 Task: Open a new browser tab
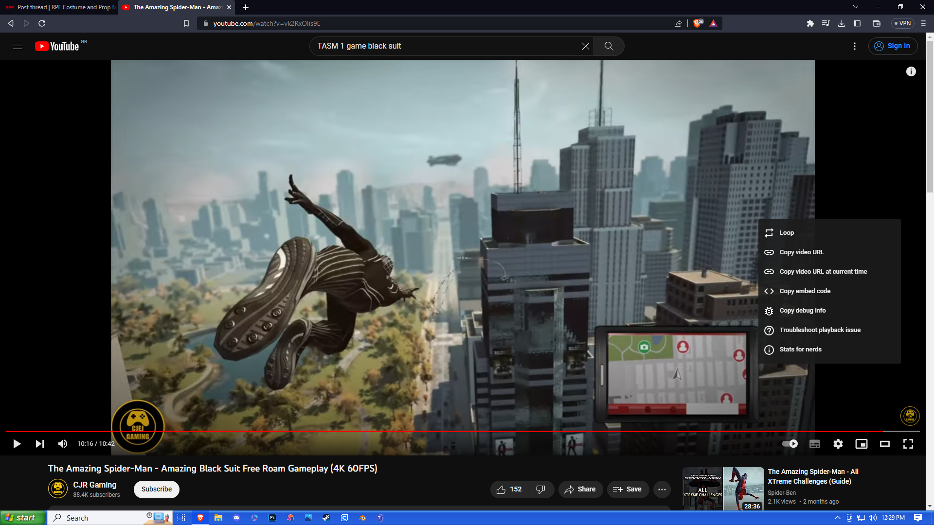pos(246,7)
